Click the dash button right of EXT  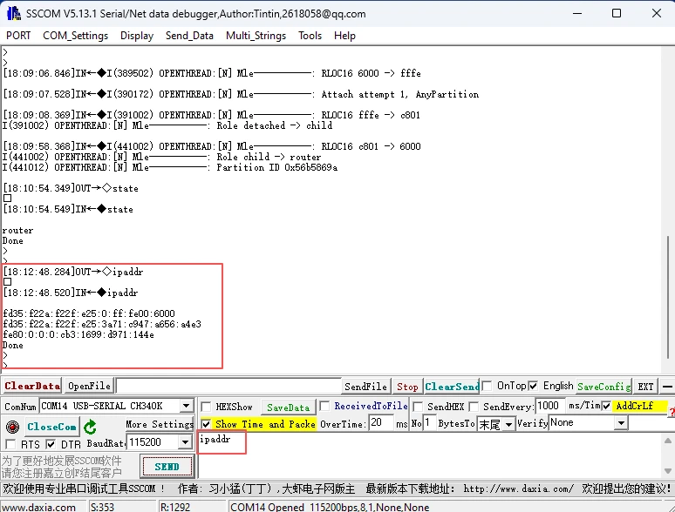point(665,386)
